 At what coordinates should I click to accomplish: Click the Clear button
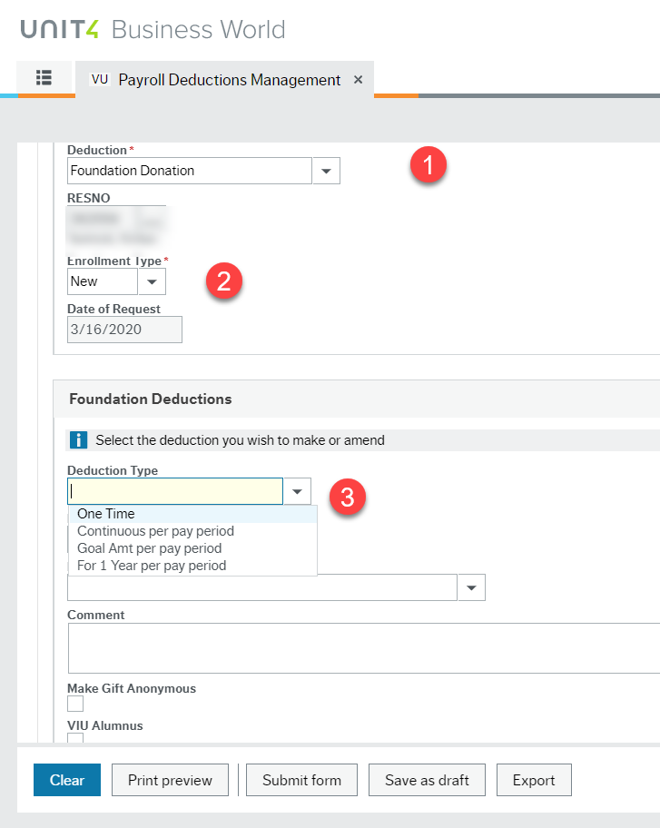click(x=66, y=780)
